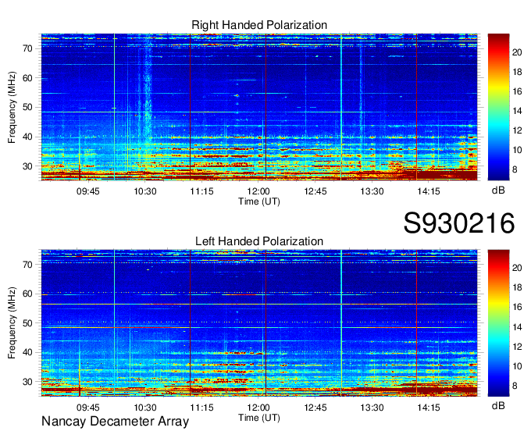The height and width of the screenshot is (431, 531).
Task: Click the 18 dB tick on the lower colorbar
Action: click(517, 288)
